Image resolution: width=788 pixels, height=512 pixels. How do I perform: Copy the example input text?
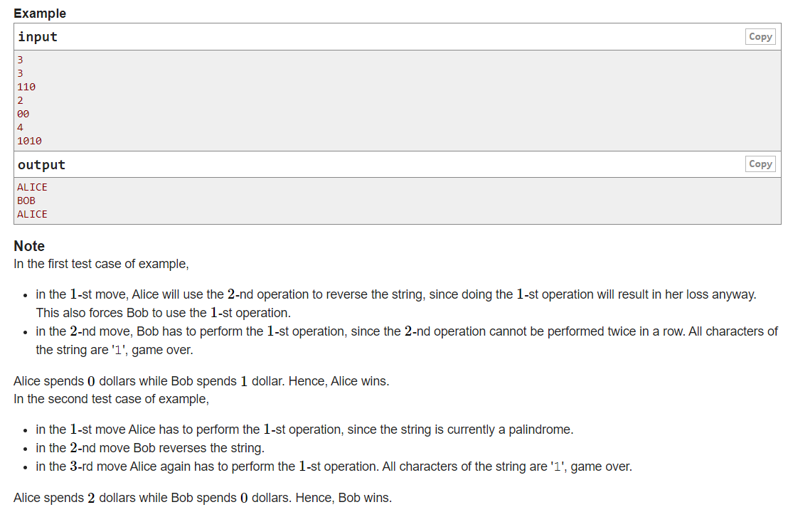tap(760, 37)
